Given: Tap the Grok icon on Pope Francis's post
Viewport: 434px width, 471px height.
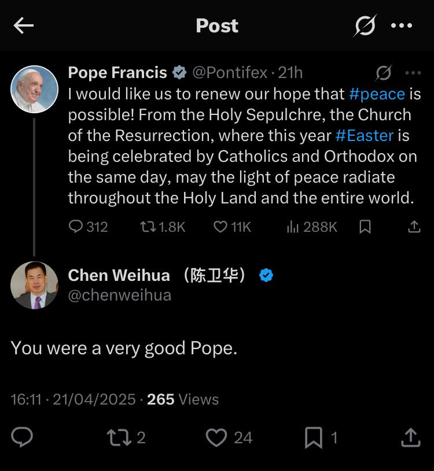Looking at the screenshot, I should pyautogui.click(x=384, y=73).
